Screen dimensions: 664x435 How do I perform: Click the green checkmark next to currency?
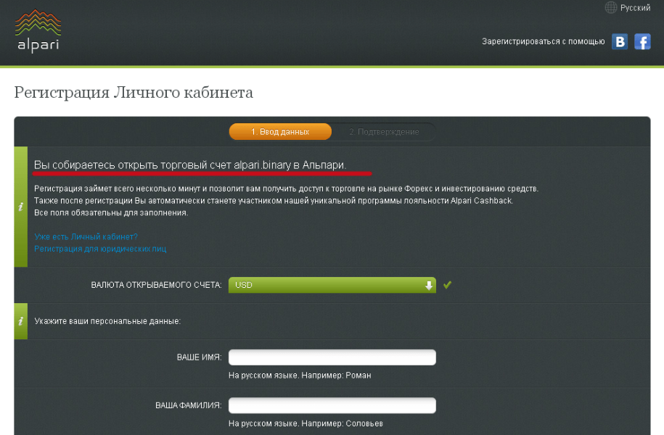point(448,285)
